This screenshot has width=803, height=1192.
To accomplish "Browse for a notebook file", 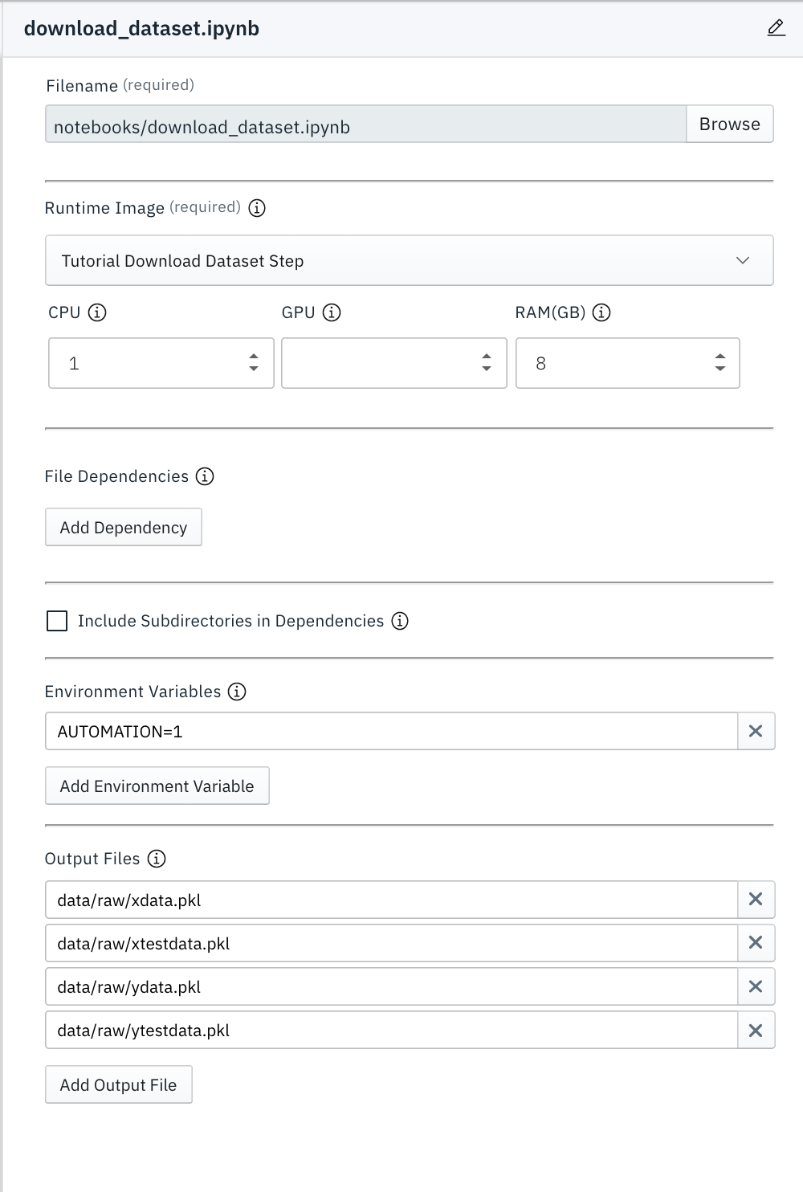I will (729, 124).
